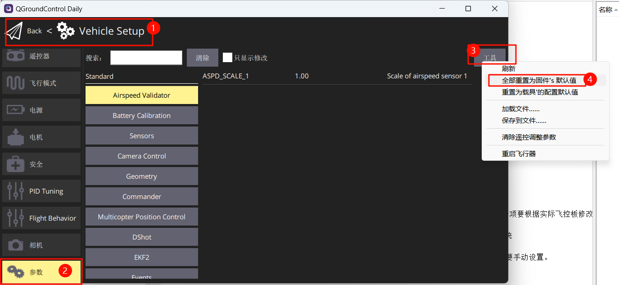This screenshot has width=619, height=285.
Task: Choose 刷新 from the tools menu
Action: click(x=509, y=69)
